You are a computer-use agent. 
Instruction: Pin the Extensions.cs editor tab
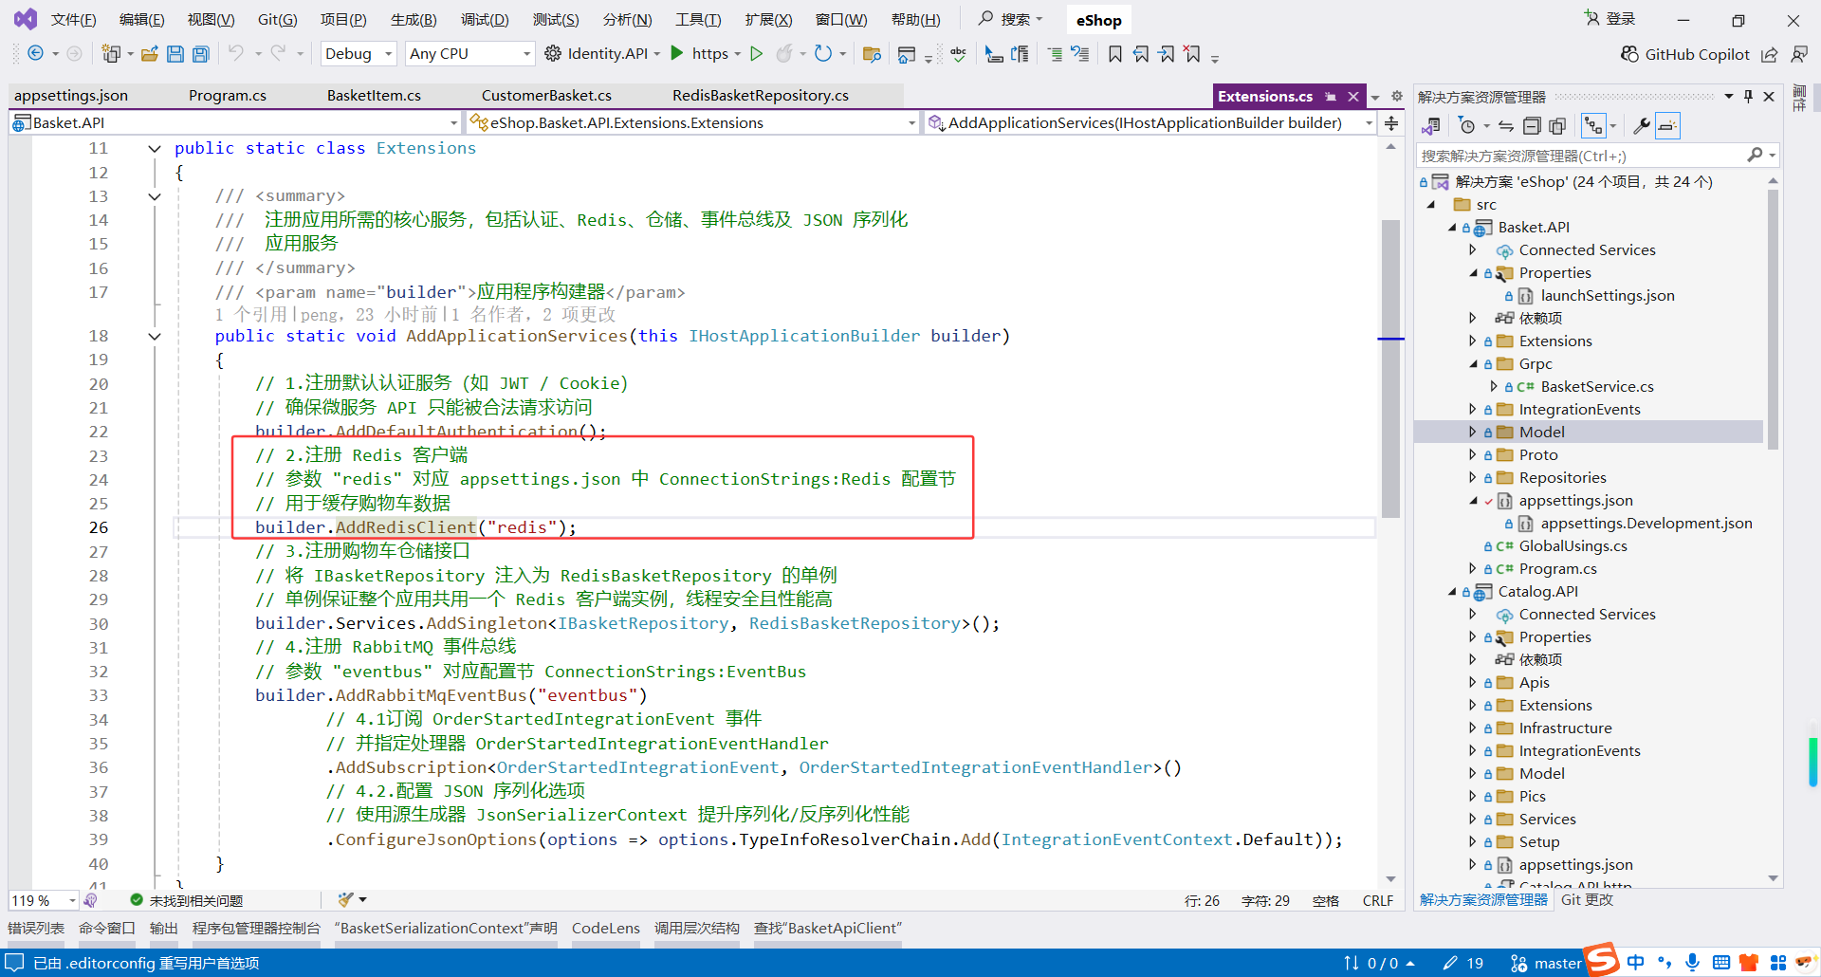tap(1332, 95)
